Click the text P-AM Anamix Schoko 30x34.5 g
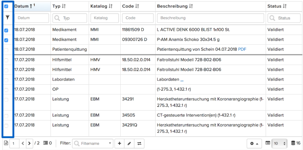The image size is (303, 150). [x=188, y=39]
